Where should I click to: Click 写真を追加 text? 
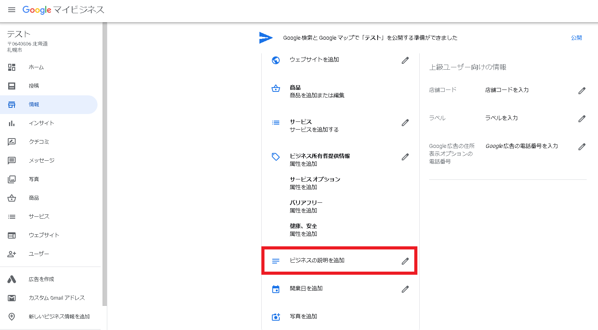pyautogui.click(x=303, y=316)
